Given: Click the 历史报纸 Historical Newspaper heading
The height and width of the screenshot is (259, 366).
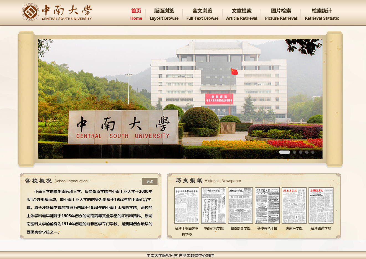Looking at the screenshot, I should (208, 181).
